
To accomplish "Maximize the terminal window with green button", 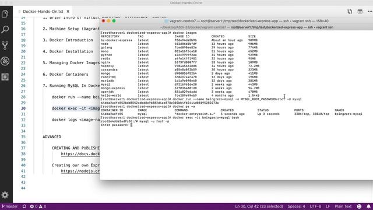I will point(114,21).
